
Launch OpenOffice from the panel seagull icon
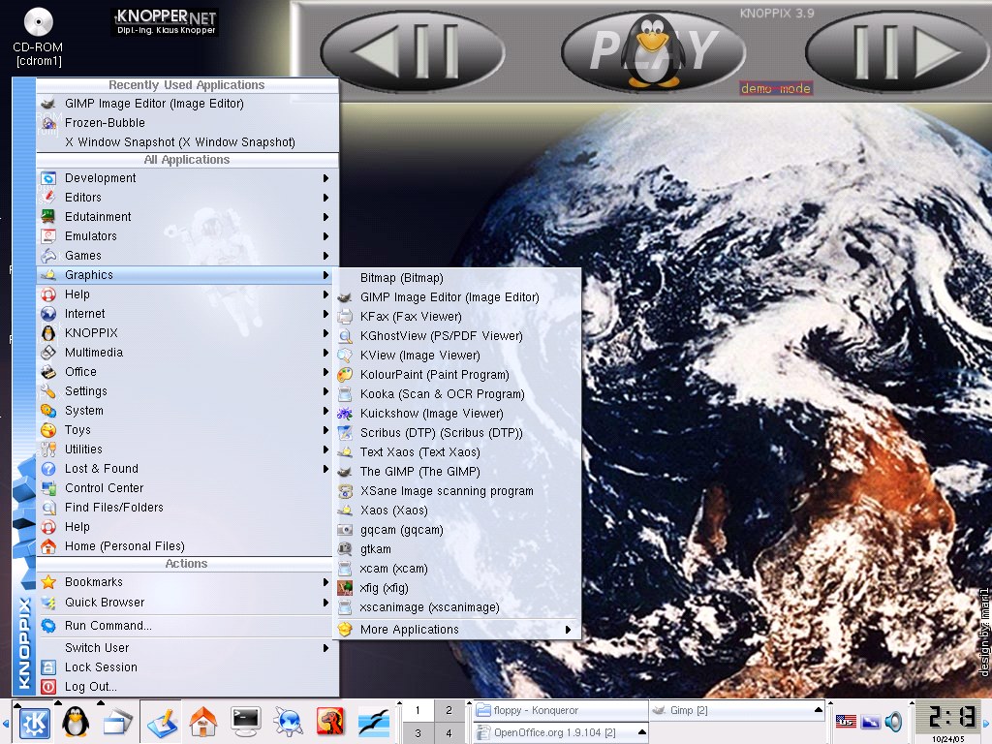point(374,721)
